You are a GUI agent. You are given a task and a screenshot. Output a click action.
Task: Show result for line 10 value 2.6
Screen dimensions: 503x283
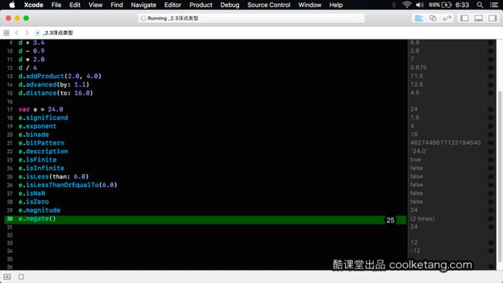point(491,51)
